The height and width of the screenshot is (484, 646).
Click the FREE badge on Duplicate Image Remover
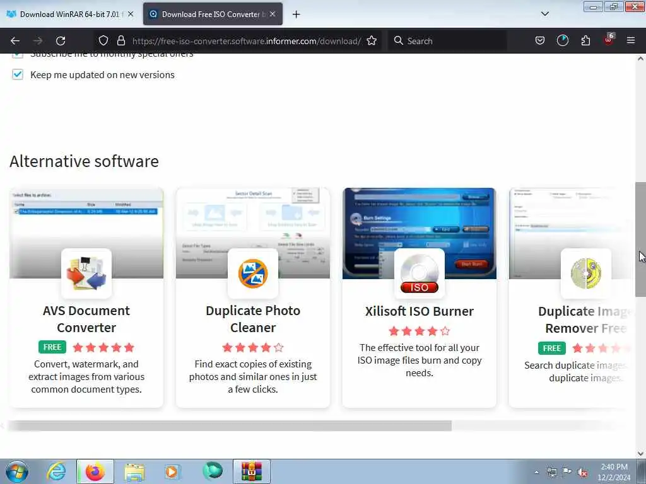pos(551,348)
